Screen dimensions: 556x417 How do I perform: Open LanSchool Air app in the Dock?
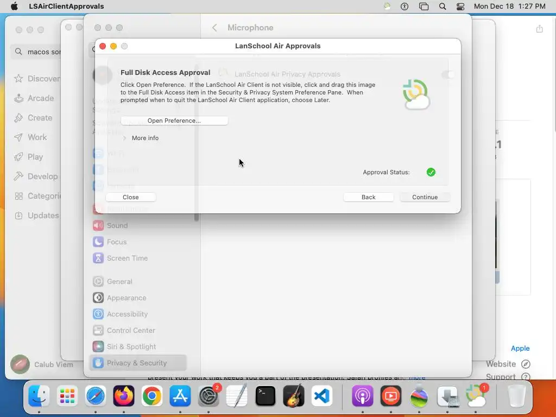tap(476, 396)
